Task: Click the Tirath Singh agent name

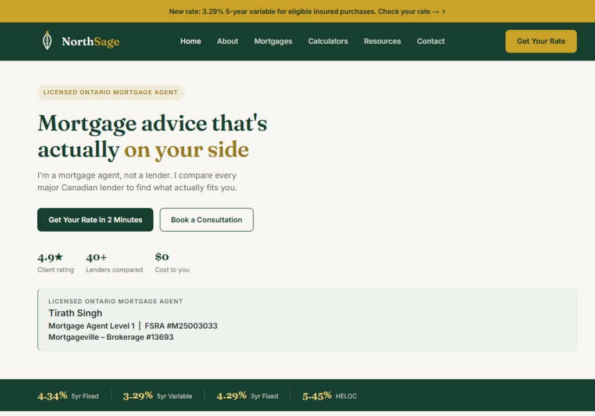Action: point(75,313)
